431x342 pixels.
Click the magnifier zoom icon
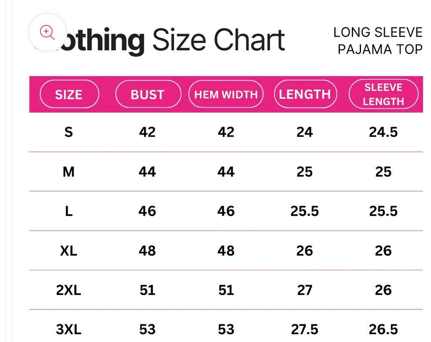47,32
